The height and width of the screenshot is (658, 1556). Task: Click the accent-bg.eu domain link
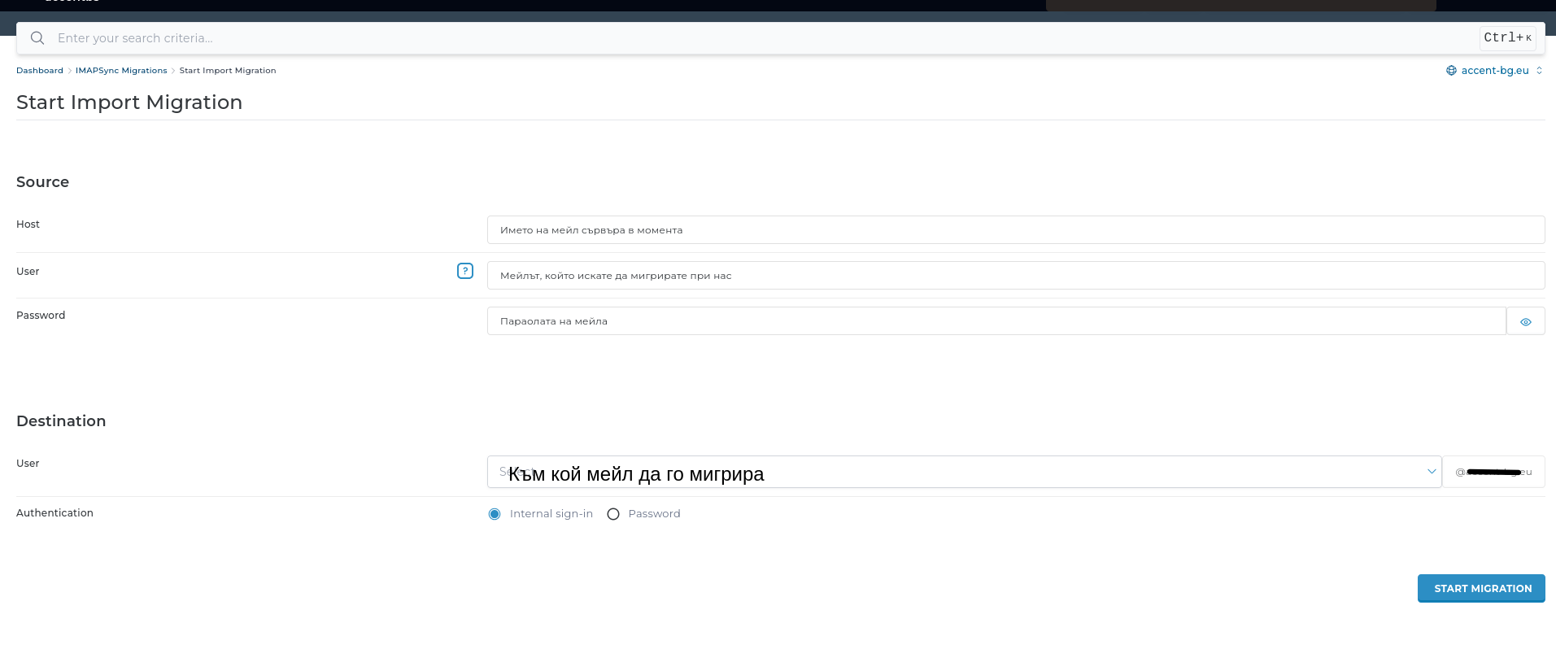pos(1495,71)
